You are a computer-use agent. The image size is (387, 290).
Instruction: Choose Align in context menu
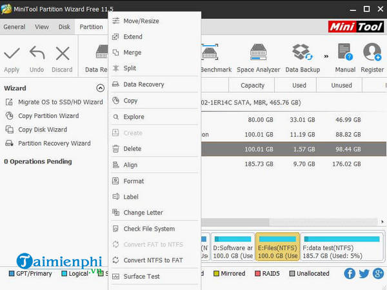[x=155, y=165]
